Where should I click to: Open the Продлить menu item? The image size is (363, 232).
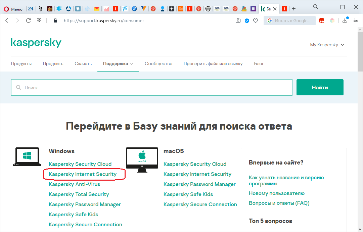pos(53,63)
